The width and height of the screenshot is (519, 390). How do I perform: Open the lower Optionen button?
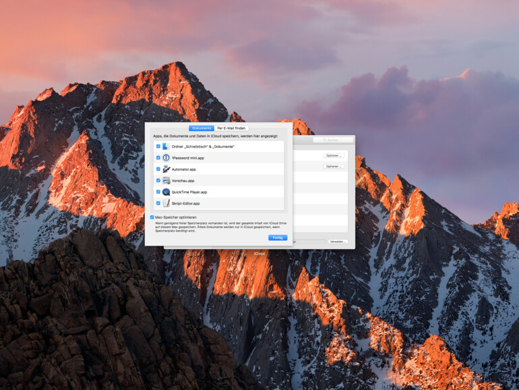(x=334, y=166)
